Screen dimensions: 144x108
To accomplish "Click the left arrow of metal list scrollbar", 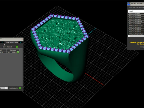I will 129,36.
